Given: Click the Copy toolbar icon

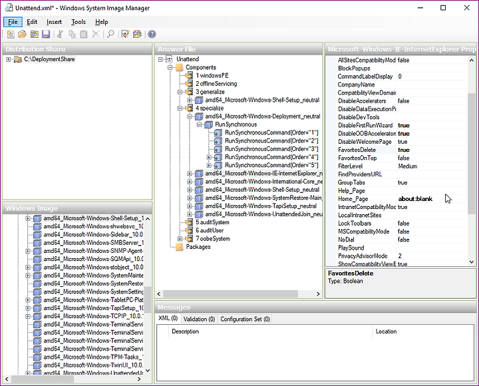Looking at the screenshot, I should [x=72, y=34].
